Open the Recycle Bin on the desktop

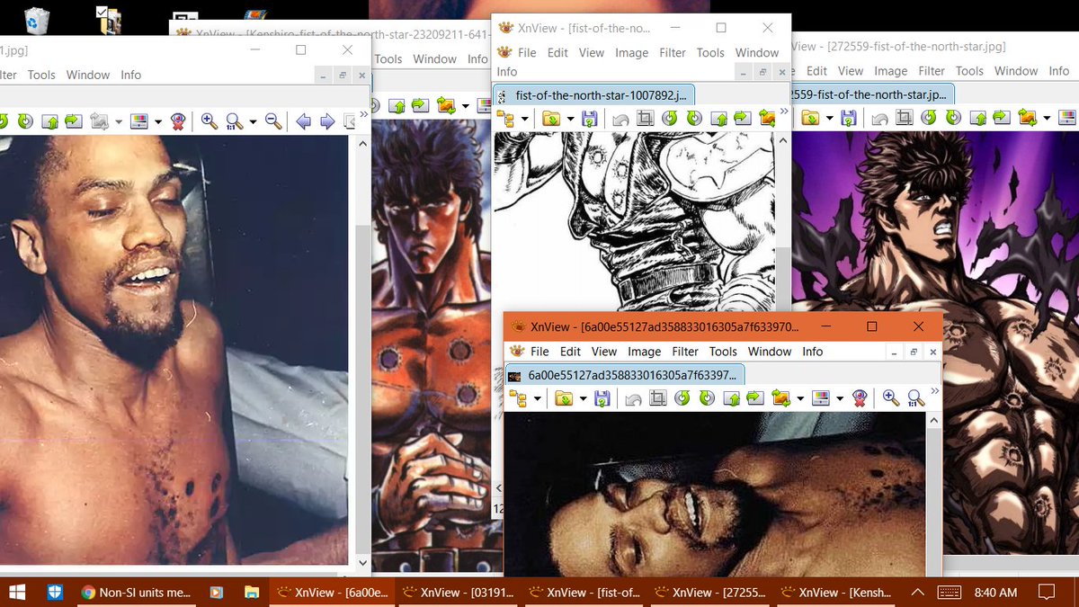(36, 20)
